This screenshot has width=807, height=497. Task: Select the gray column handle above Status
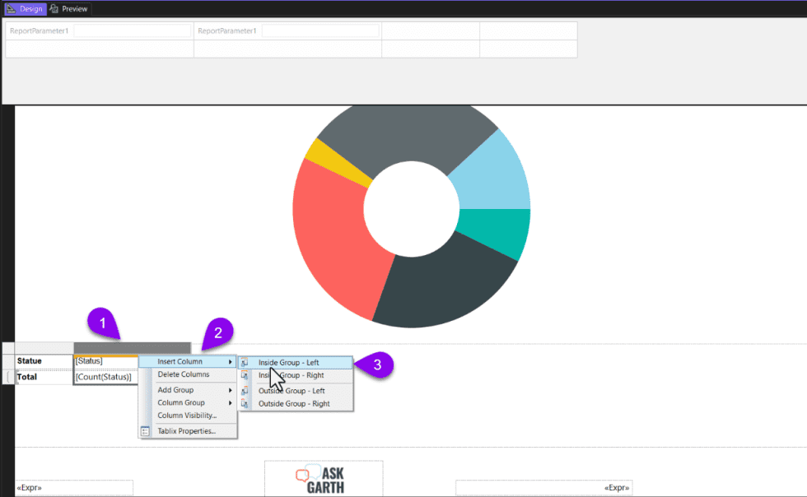pos(132,348)
